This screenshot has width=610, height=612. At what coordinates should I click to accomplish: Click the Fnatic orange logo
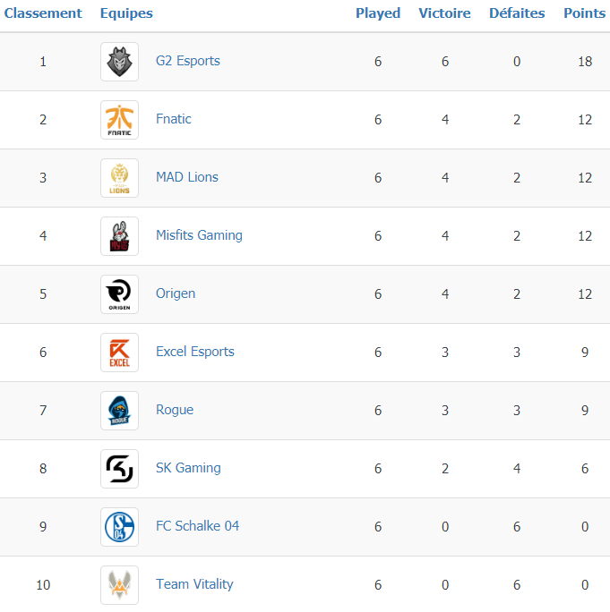(x=119, y=120)
